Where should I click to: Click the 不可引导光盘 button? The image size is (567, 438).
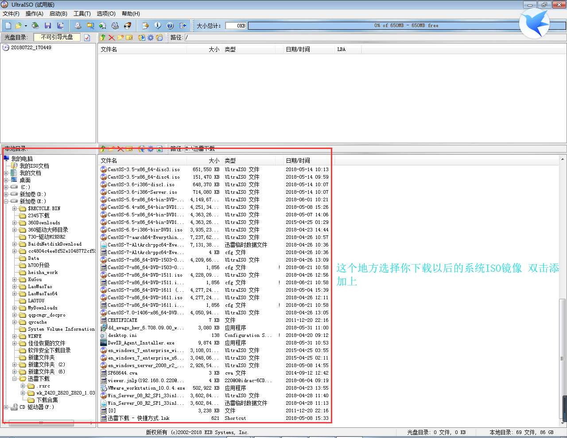[x=57, y=37]
